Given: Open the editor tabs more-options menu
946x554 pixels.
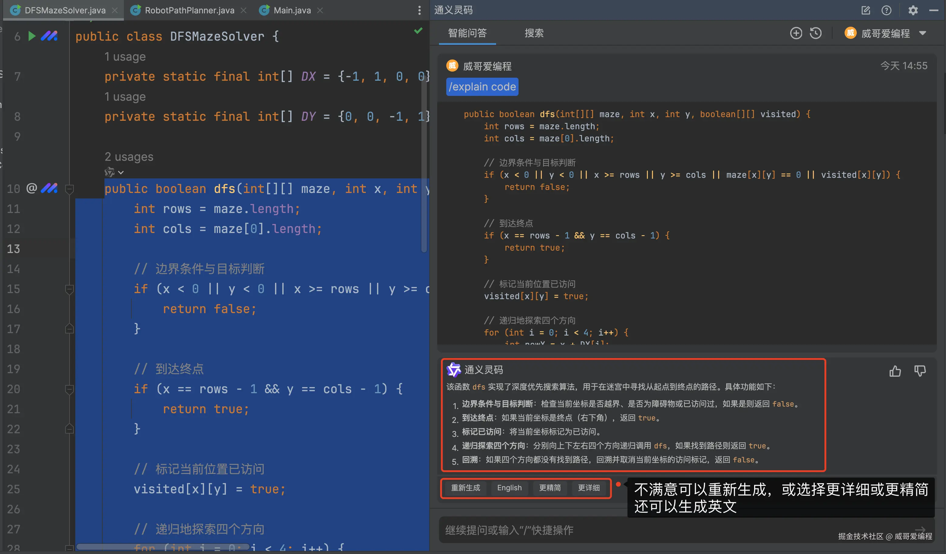Looking at the screenshot, I should (419, 11).
